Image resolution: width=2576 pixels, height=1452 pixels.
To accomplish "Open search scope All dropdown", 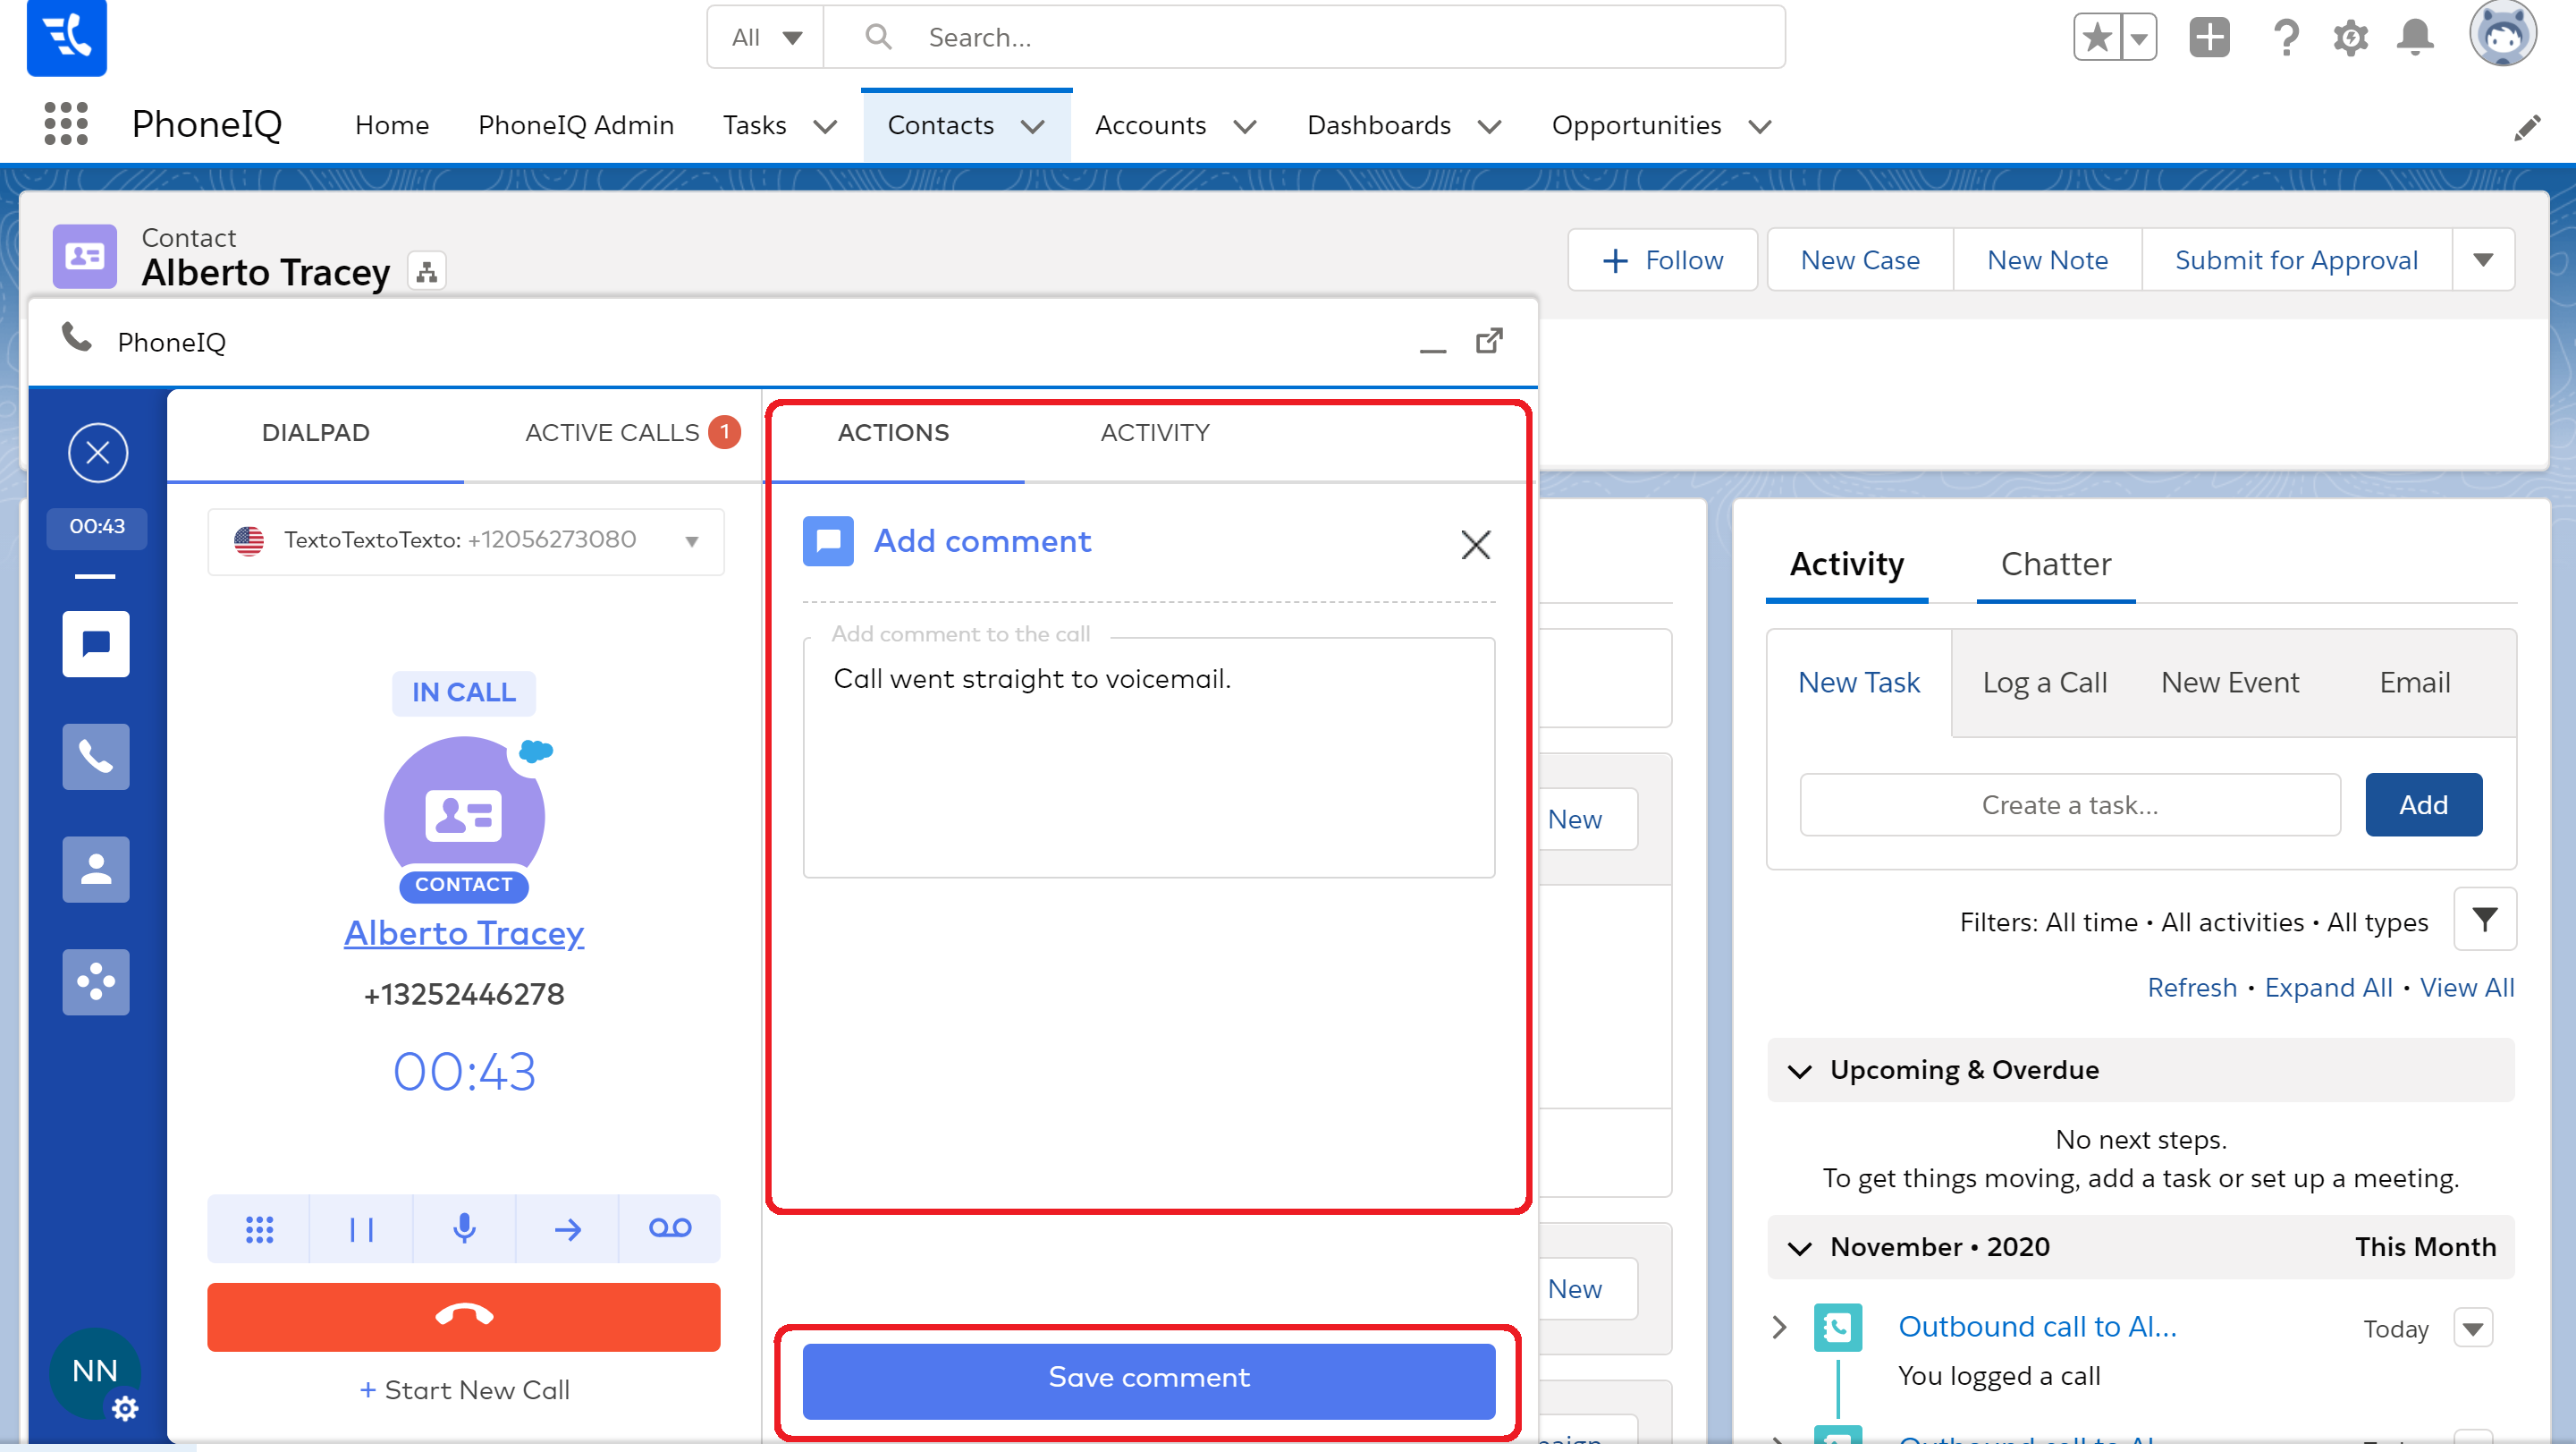I will point(765,38).
